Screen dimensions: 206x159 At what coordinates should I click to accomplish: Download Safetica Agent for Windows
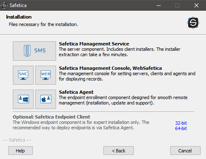tap(23, 99)
